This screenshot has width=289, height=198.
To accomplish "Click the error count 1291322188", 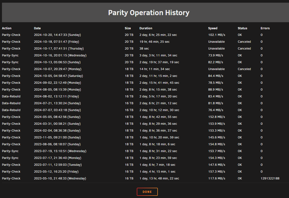I will (270, 178).
